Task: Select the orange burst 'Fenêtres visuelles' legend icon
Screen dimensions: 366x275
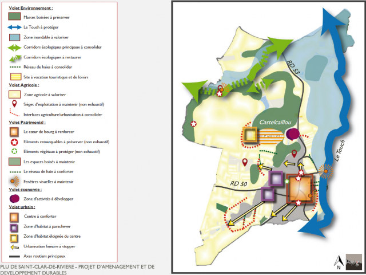Action: [14, 181]
